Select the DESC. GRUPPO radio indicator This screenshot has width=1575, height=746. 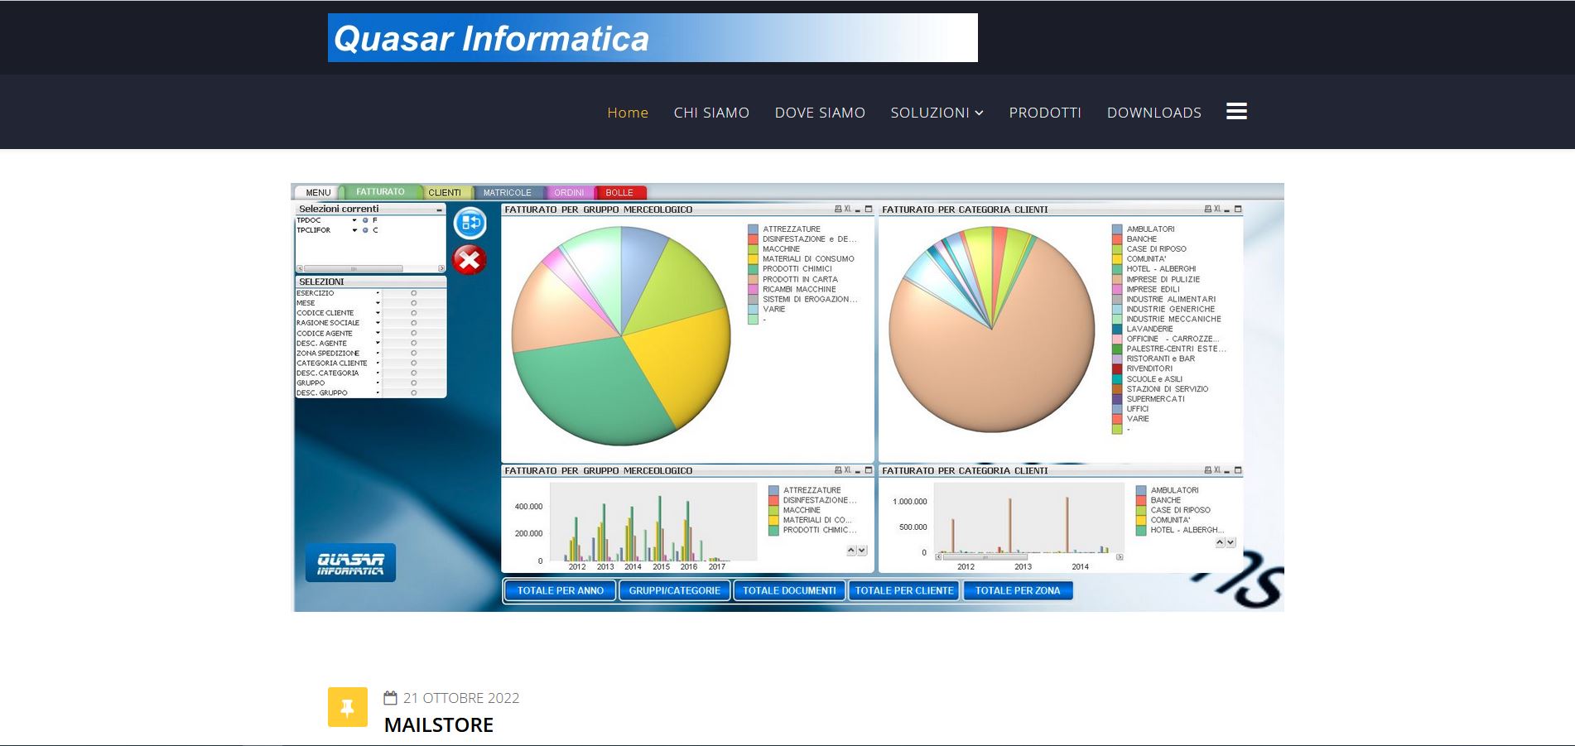[x=414, y=392]
